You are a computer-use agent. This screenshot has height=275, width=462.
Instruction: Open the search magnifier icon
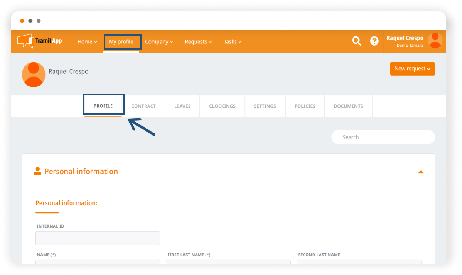357,41
